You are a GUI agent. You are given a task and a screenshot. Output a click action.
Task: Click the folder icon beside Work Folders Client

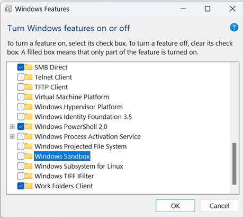coord(29,186)
